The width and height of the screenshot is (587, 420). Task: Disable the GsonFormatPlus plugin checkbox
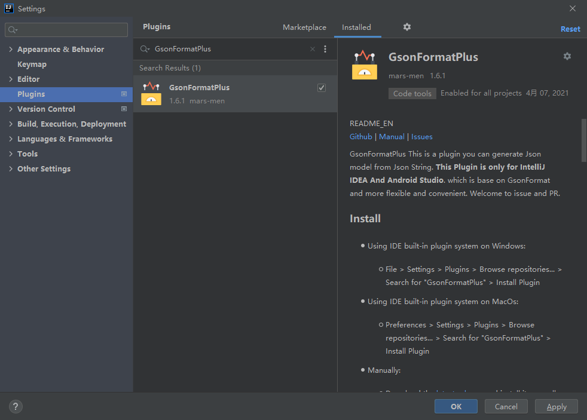click(x=322, y=88)
